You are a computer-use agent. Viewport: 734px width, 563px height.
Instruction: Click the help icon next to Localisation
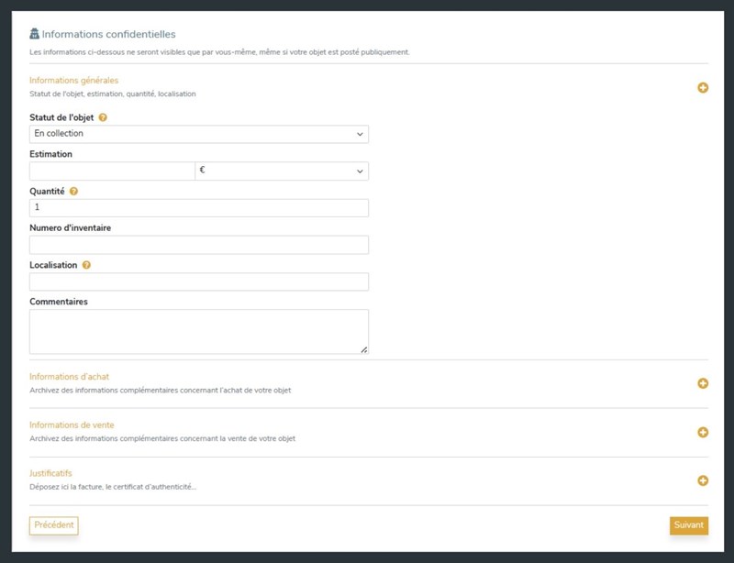coord(86,265)
